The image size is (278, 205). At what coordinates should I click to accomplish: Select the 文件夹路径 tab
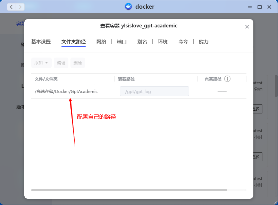pos(74,42)
